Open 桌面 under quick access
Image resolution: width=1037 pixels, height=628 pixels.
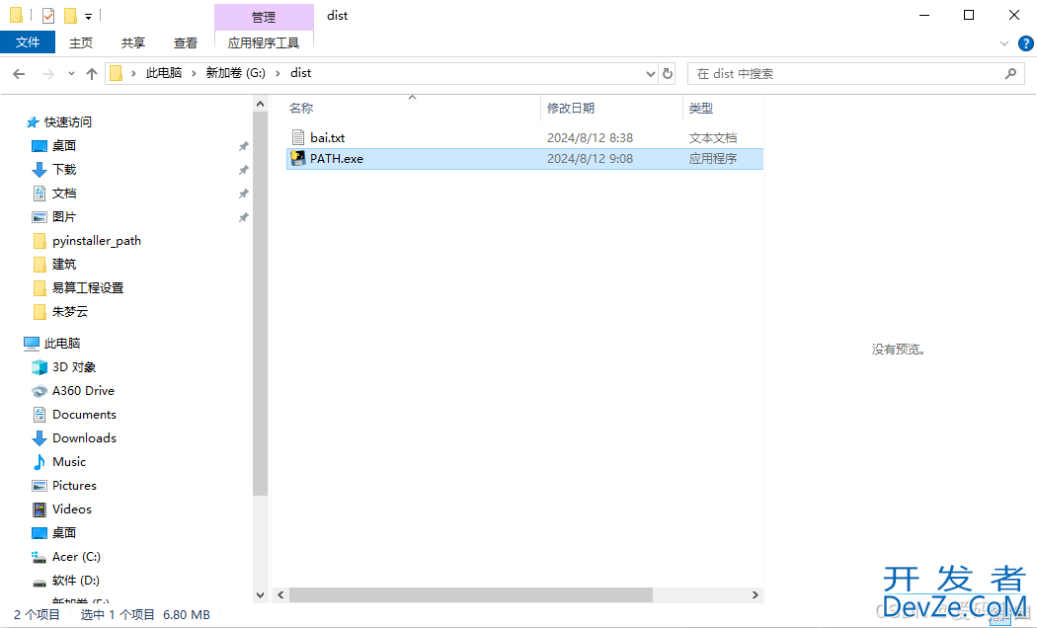click(x=64, y=145)
